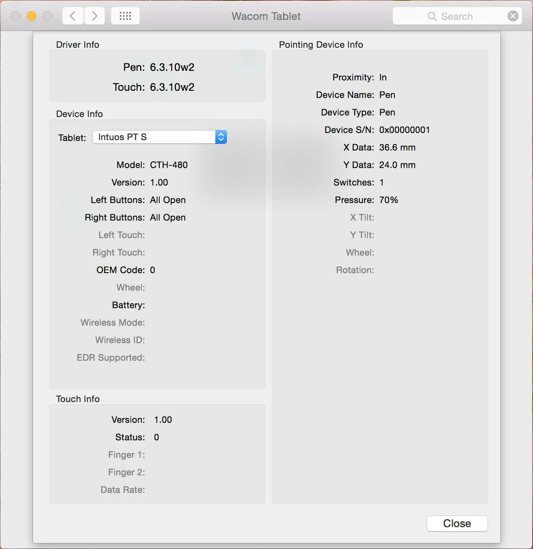
Task: Minimize the window with yellow button
Action: tap(31, 16)
